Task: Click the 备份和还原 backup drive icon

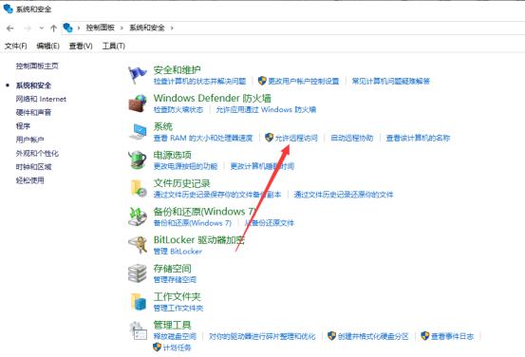Action: [x=138, y=216]
